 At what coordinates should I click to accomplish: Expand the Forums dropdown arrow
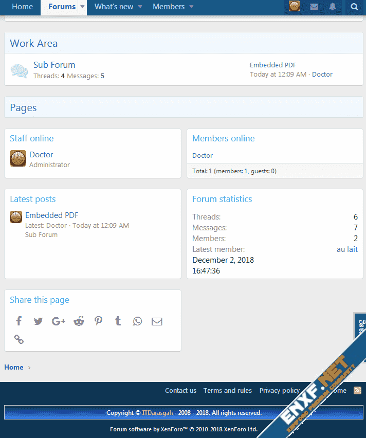[x=82, y=7]
